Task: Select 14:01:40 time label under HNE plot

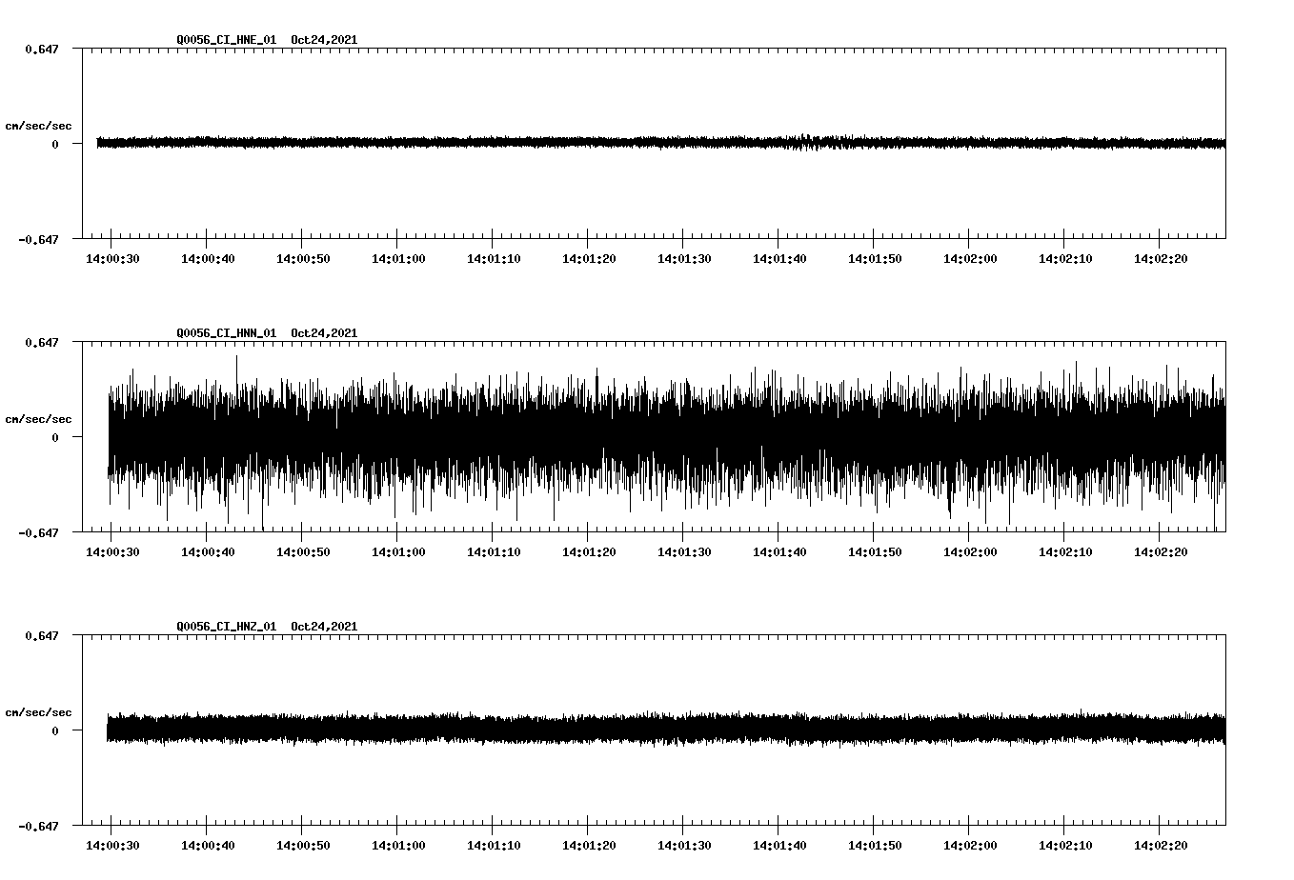Action: click(x=779, y=259)
